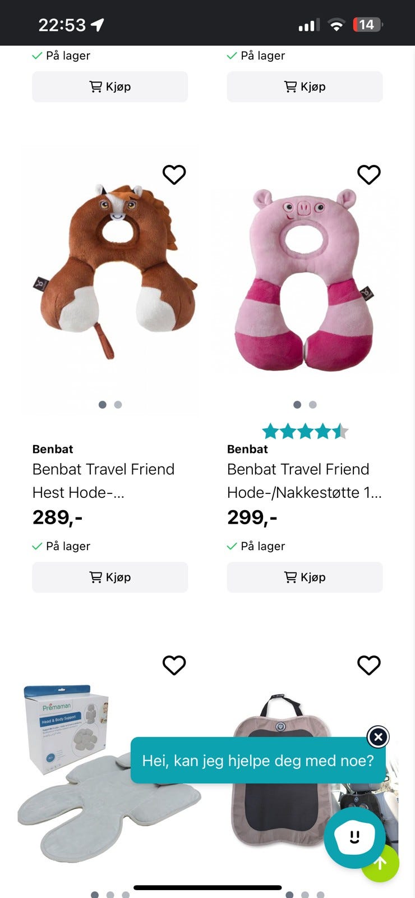This screenshot has height=898, width=415.
Task: Open the chatbot assistant icon
Action: 354,837
